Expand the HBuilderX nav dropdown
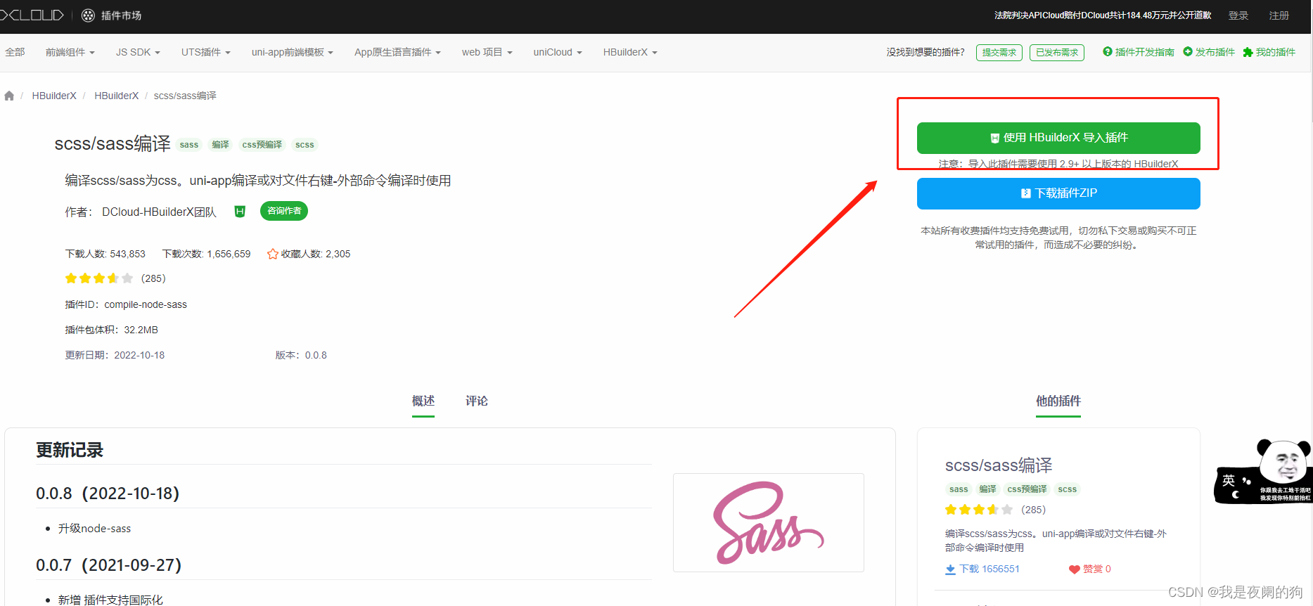The image size is (1313, 606). coord(630,52)
